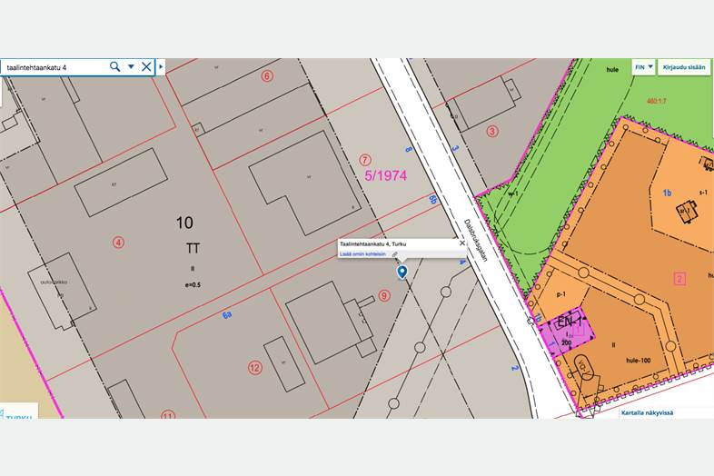The width and height of the screenshot is (714, 476).
Task: Click the copy link icon in the popup
Action: tap(396, 254)
